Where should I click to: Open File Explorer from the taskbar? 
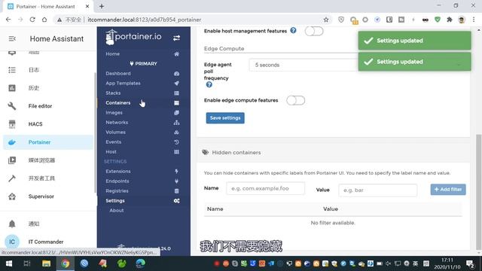[46, 263]
